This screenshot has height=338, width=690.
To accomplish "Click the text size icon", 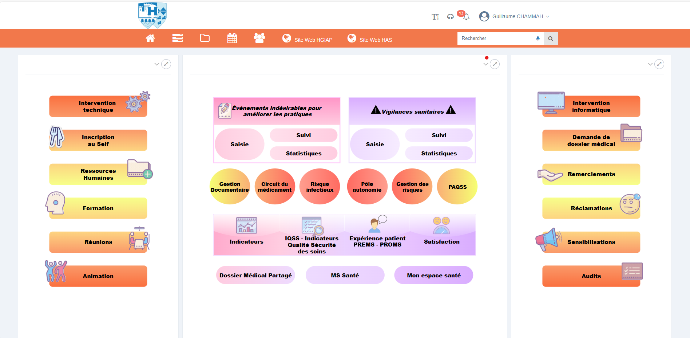I will [435, 17].
